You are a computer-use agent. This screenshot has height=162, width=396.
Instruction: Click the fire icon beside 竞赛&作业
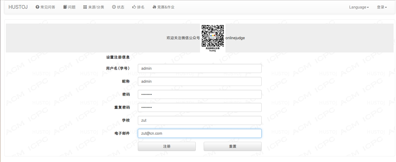coord(154,7)
